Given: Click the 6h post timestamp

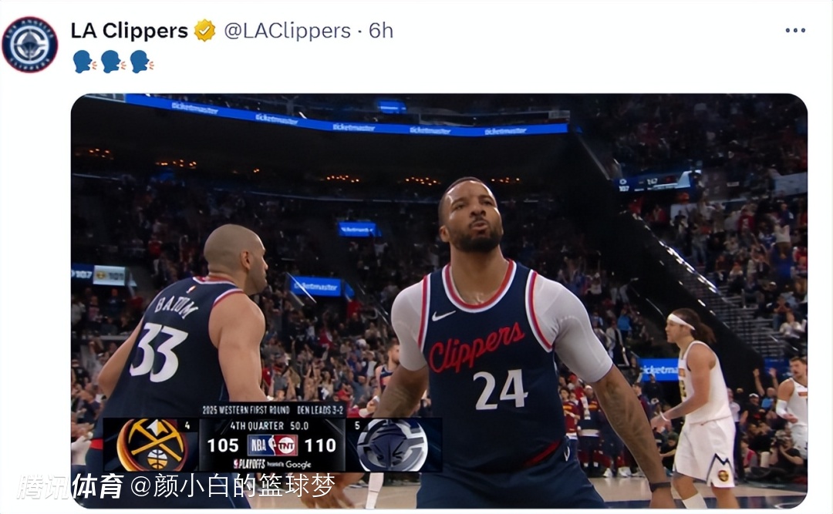Looking at the screenshot, I should coord(381,31).
